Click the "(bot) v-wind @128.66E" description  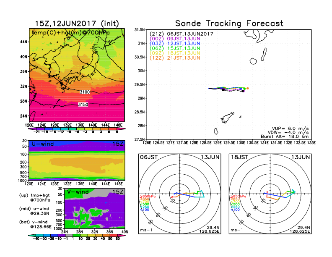(35, 224)
